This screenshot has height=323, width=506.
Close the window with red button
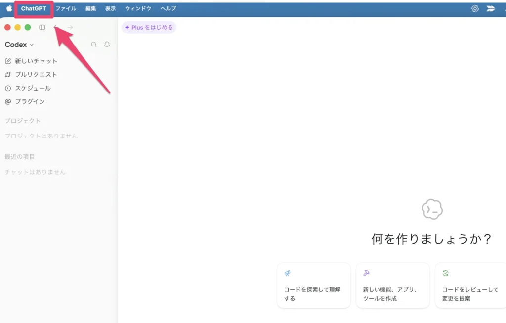[x=7, y=28]
